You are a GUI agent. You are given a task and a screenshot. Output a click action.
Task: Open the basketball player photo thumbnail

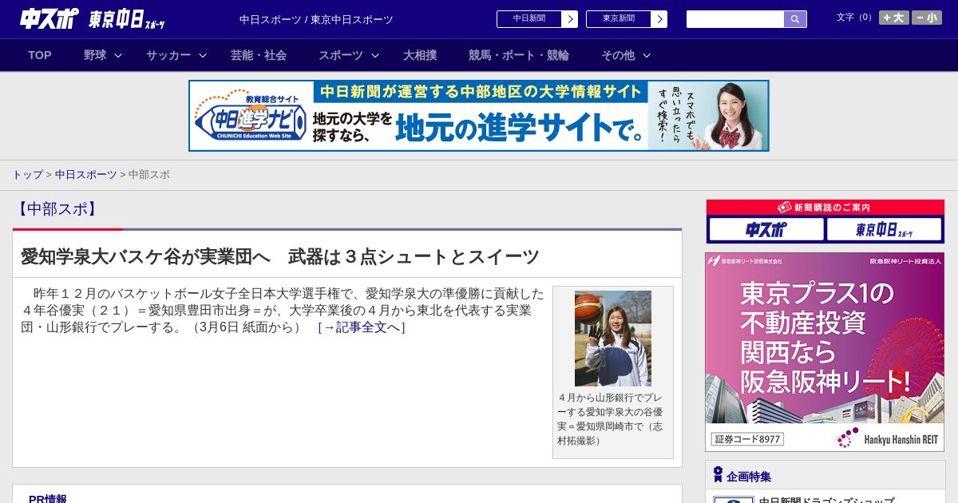[x=613, y=339]
